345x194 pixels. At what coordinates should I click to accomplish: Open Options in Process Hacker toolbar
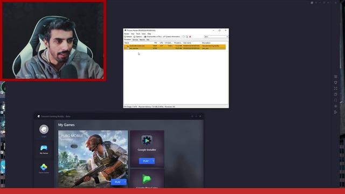pos(138,37)
